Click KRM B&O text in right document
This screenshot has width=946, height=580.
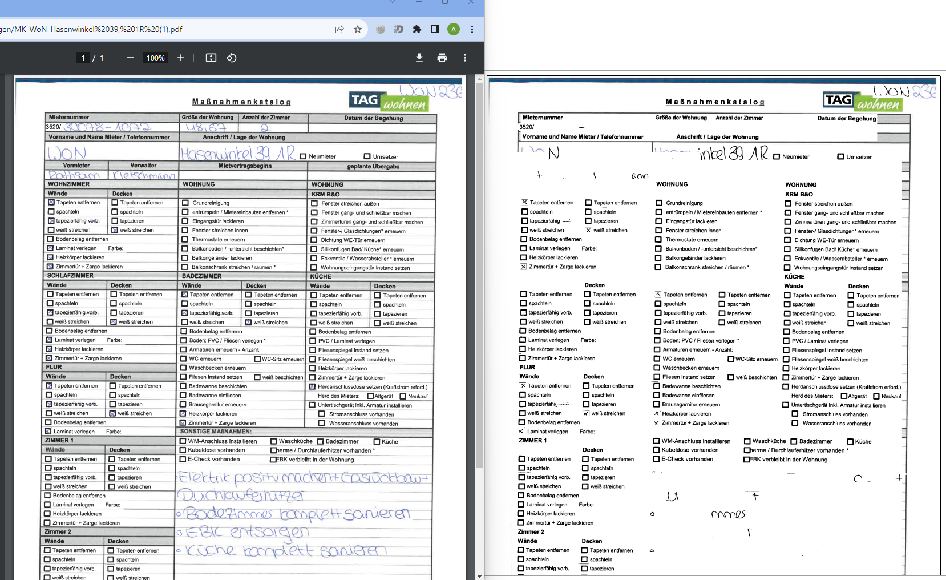(799, 194)
